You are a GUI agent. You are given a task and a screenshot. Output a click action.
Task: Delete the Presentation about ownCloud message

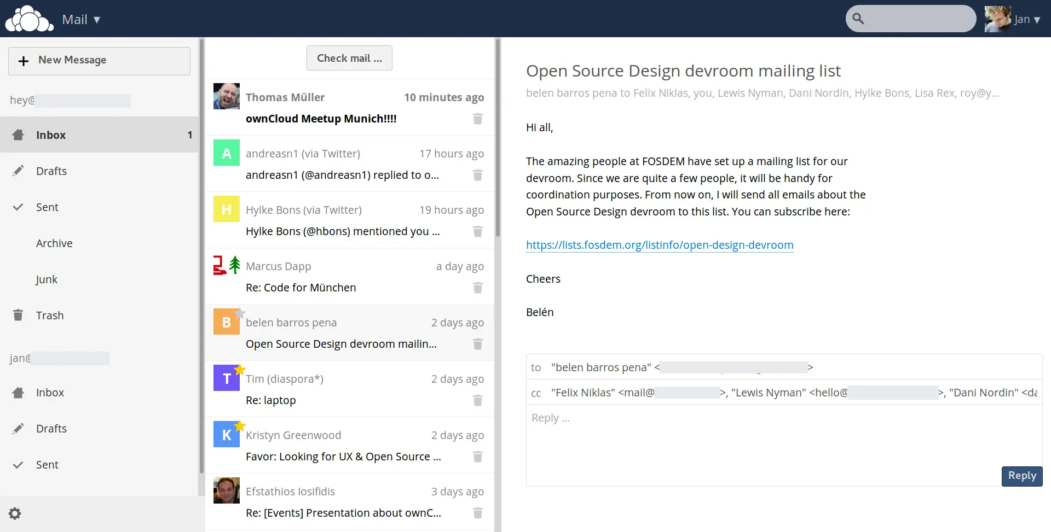tap(478, 513)
